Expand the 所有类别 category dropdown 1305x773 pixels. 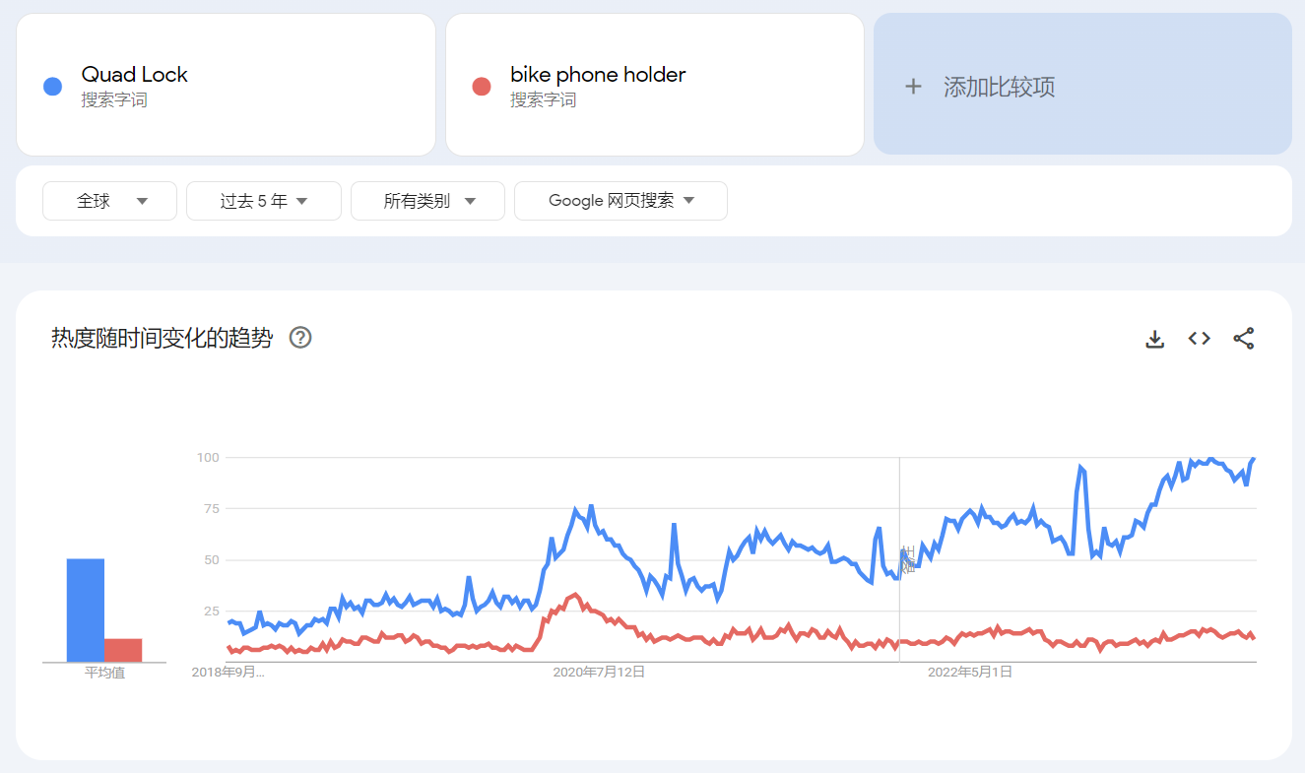pyautogui.click(x=427, y=201)
